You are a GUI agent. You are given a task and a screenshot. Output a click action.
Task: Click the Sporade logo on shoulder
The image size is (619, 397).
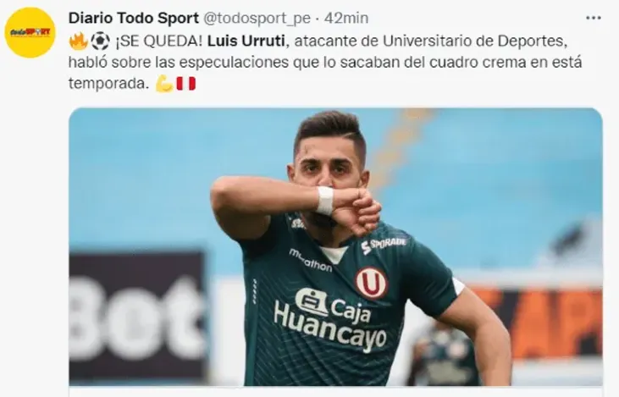(384, 245)
